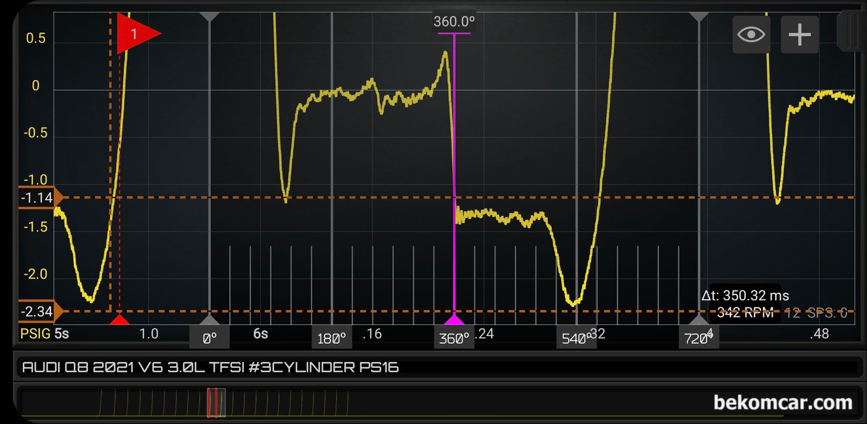Viewport: 867px width, 424px height.
Task: Select the 0° degree marker label
Action: tap(210, 338)
